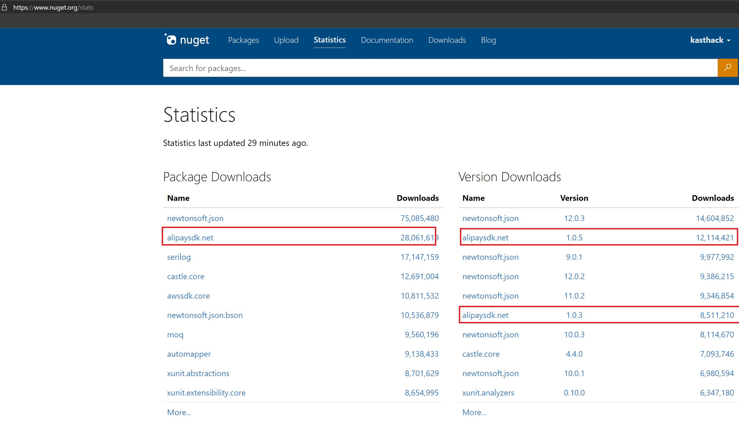Click the Statistics last updated text
Image resolution: width=739 pixels, height=424 pixels.
[x=235, y=143]
